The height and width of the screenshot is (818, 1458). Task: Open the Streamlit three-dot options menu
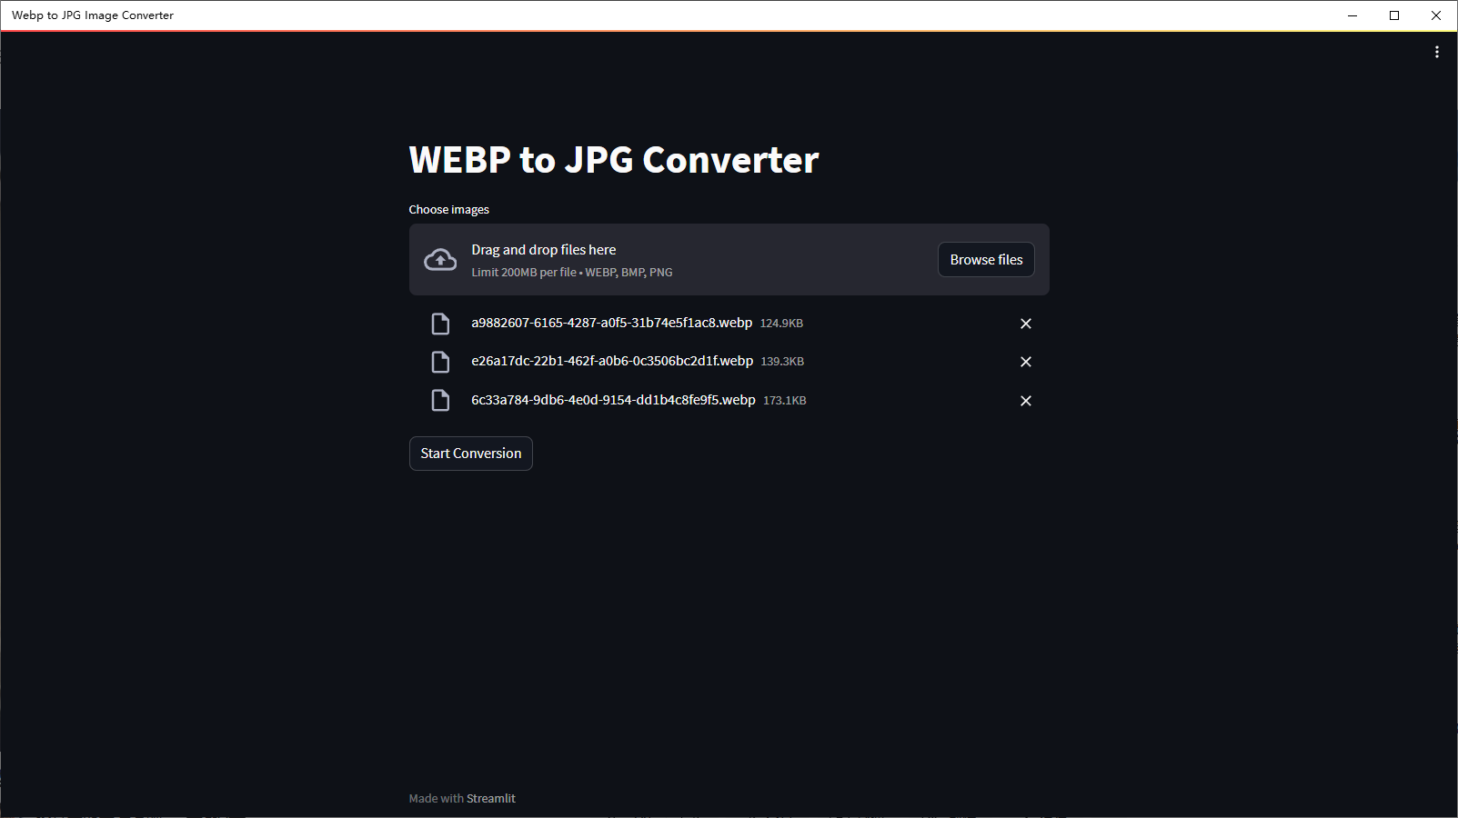(1436, 52)
